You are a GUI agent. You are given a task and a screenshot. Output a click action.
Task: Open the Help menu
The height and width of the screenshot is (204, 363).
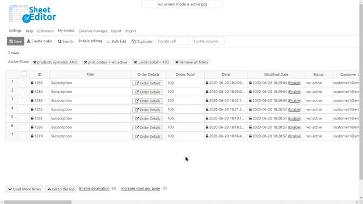[x=29, y=31]
